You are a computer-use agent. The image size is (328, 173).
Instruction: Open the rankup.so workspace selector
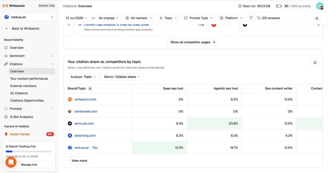(x=29, y=17)
